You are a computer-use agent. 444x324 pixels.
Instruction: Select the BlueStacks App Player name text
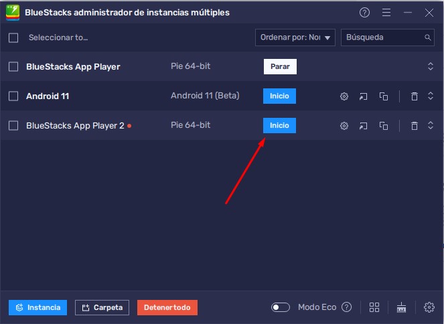click(x=73, y=67)
